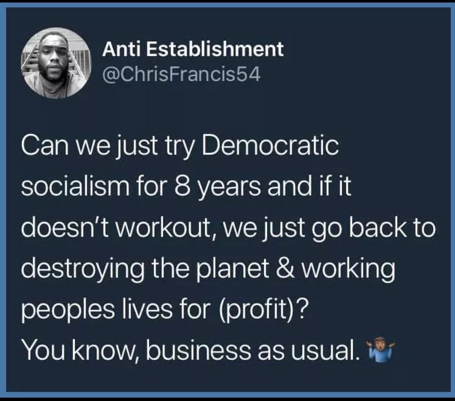Image resolution: width=455 pixels, height=401 pixels.
Task: Click the tweet's first line starting Can we
Action: tap(180, 146)
